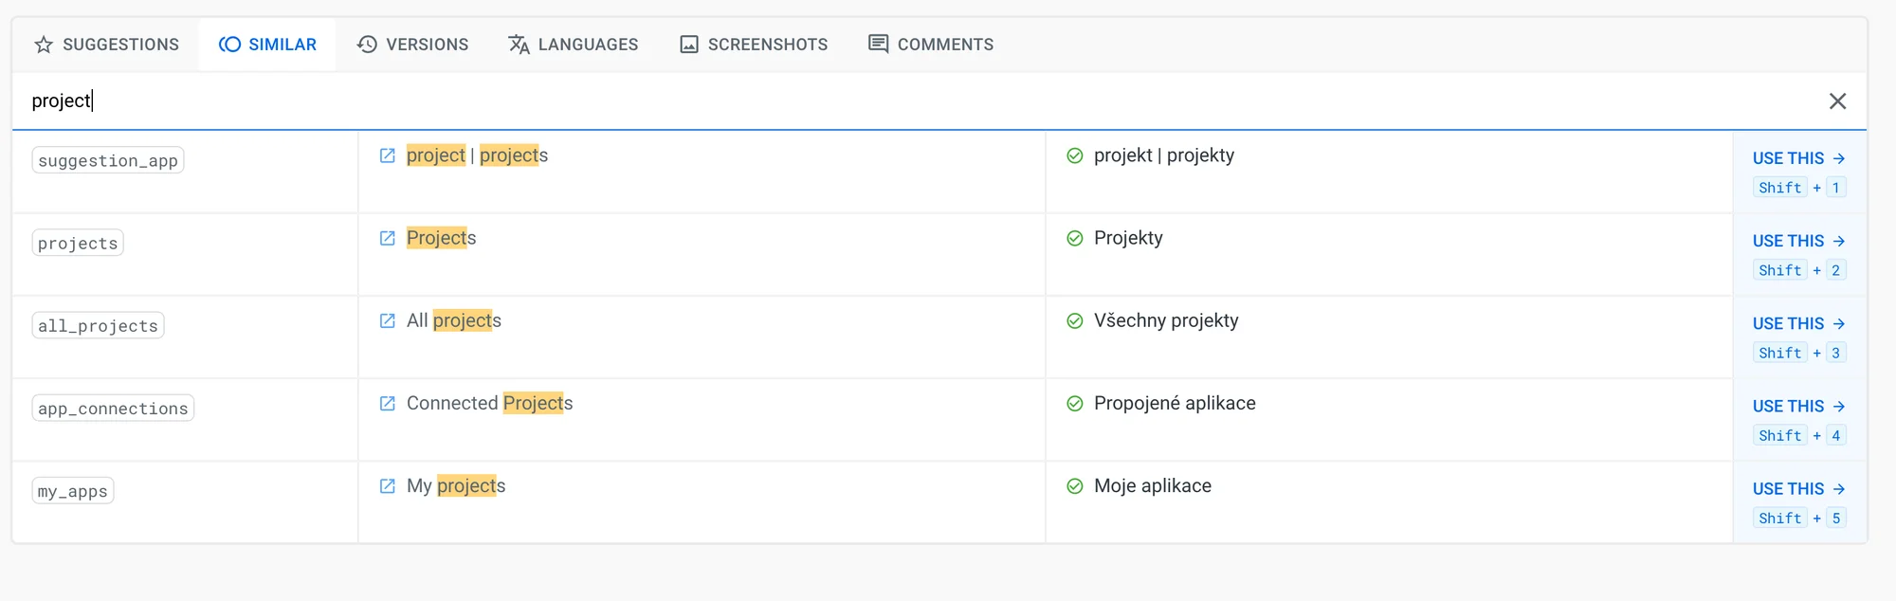Use this for Moje aplikace row
The width and height of the screenshot is (1896, 601).
tap(1797, 488)
